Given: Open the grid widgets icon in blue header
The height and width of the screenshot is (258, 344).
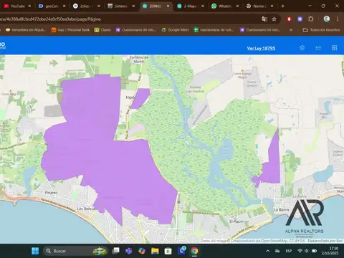Looking at the screenshot, I should (334, 48).
